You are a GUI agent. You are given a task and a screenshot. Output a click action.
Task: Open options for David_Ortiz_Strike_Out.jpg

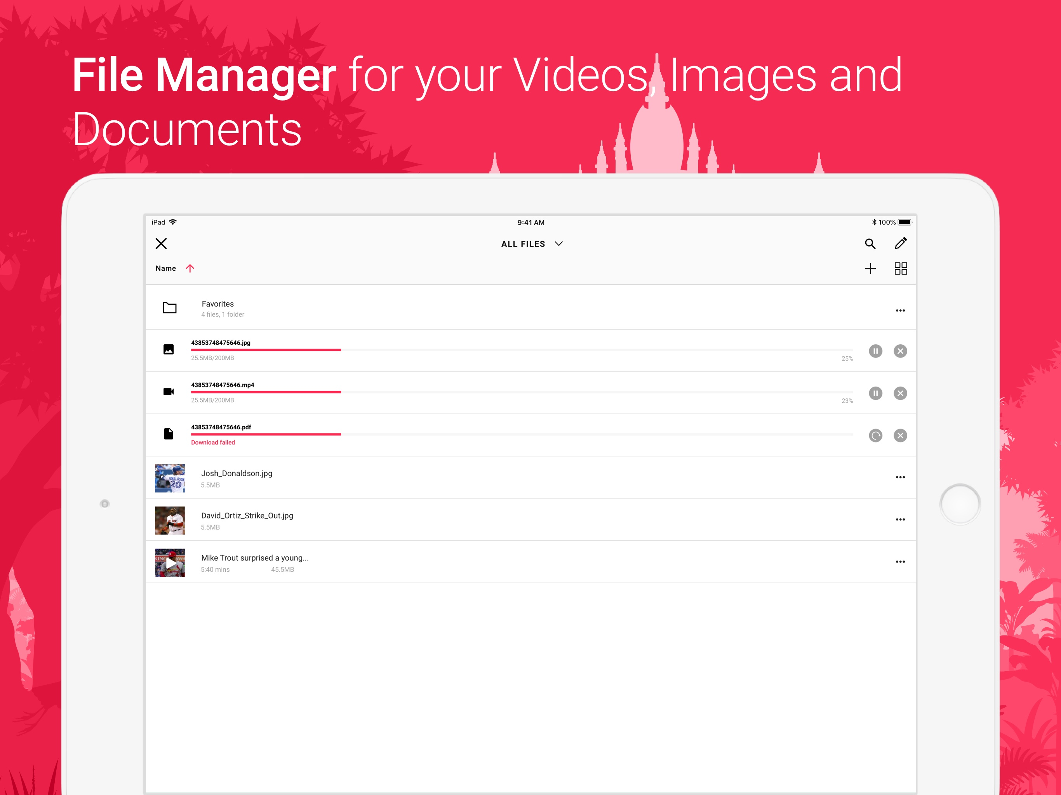click(900, 519)
